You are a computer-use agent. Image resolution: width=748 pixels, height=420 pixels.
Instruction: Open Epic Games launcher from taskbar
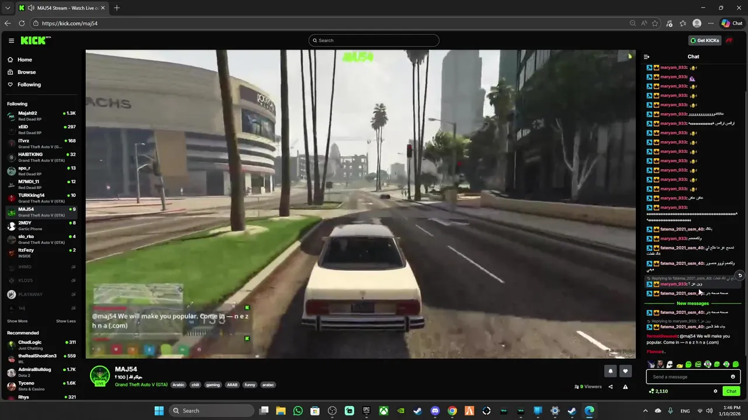pyautogui.click(x=366, y=411)
